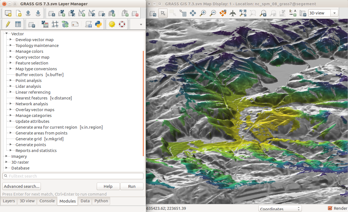Collapse the Vector tree node

[6, 34]
